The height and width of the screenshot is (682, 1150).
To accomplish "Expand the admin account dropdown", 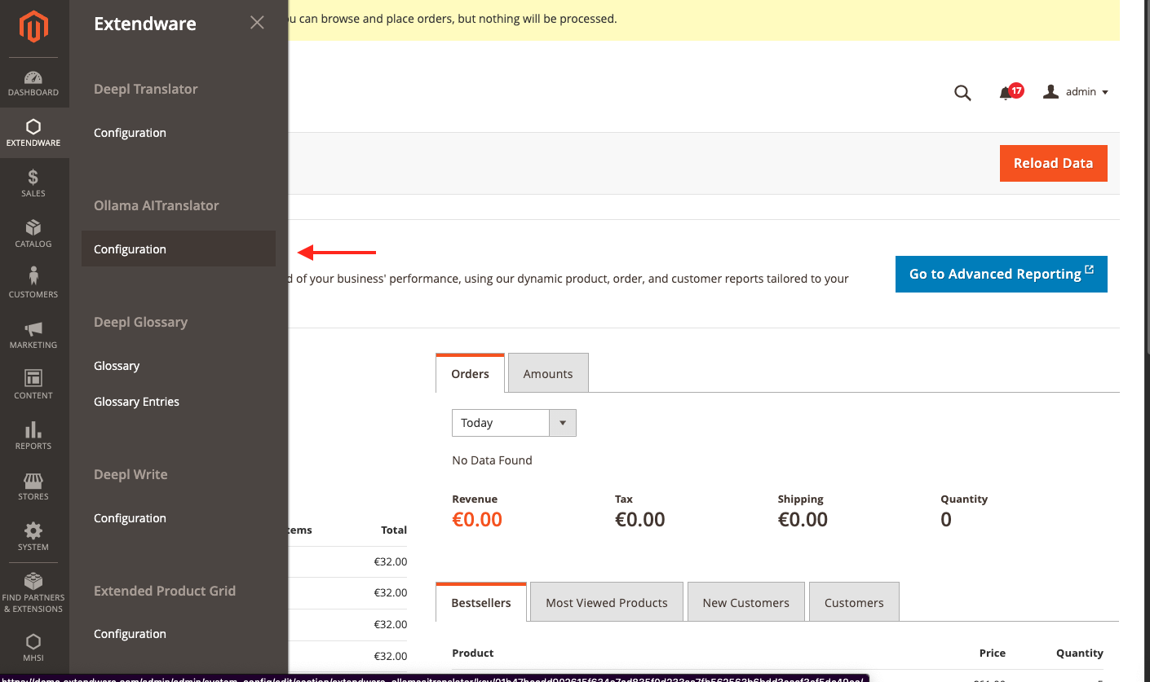I will coord(1077,92).
